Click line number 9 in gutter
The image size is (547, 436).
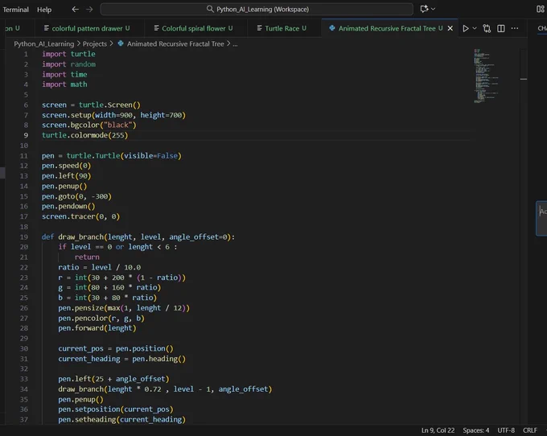click(27, 135)
